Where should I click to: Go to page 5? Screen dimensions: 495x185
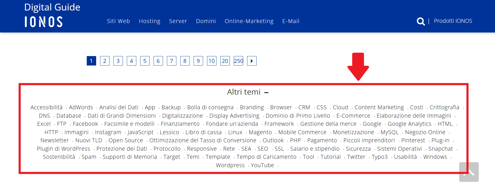[145, 61]
